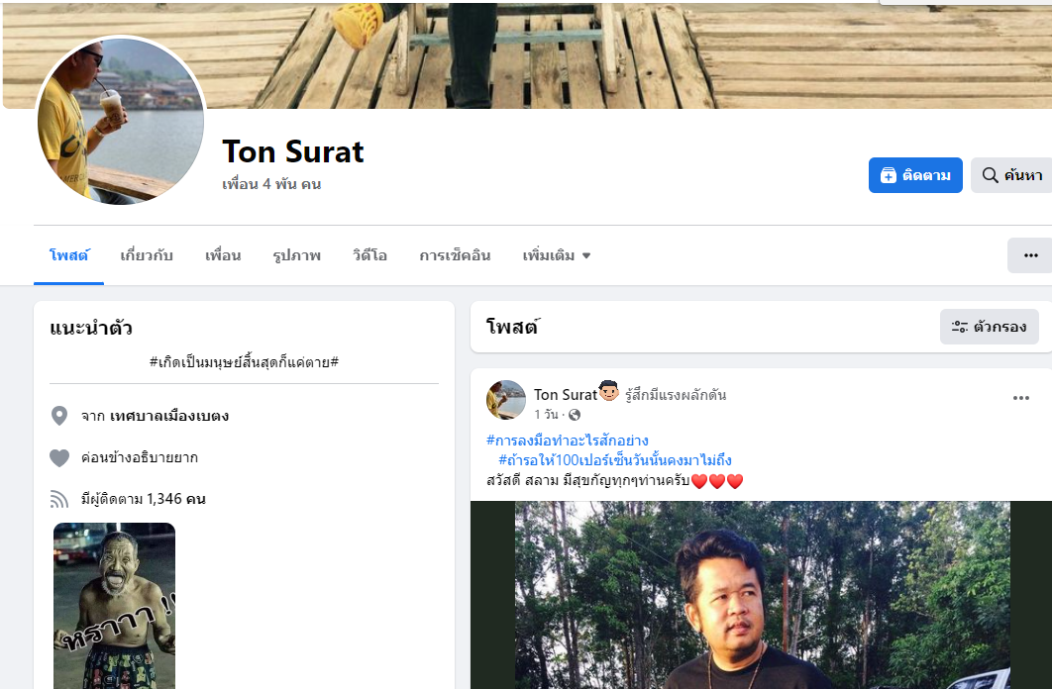Open the เกี่ยวกับ tab
The height and width of the screenshot is (689, 1052).
click(147, 255)
